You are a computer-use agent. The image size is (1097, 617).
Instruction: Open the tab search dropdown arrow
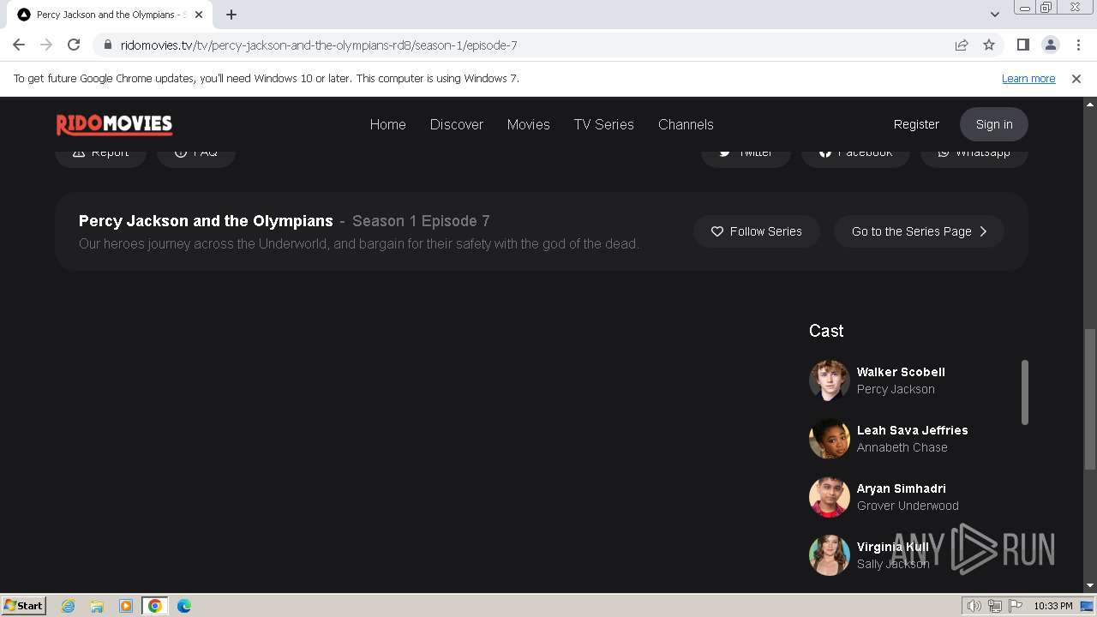tap(994, 14)
